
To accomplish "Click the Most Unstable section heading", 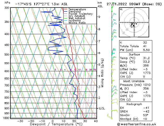I will pyautogui.click(x=134, y=81).
